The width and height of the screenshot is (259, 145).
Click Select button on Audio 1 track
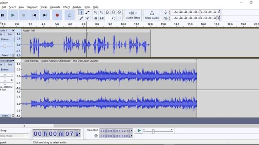click(x=5, y=55)
